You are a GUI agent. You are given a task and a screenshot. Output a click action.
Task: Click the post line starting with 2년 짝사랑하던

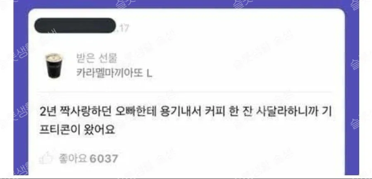(x=186, y=112)
